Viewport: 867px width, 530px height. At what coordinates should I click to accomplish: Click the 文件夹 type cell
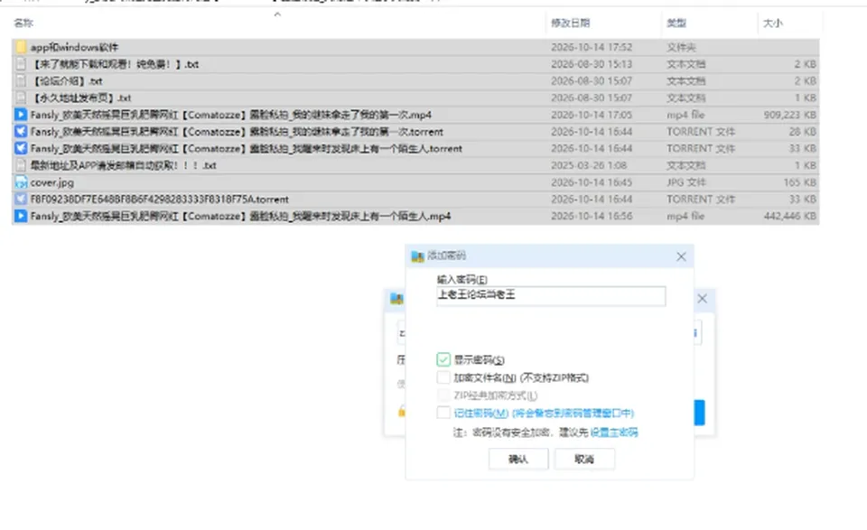(681, 47)
